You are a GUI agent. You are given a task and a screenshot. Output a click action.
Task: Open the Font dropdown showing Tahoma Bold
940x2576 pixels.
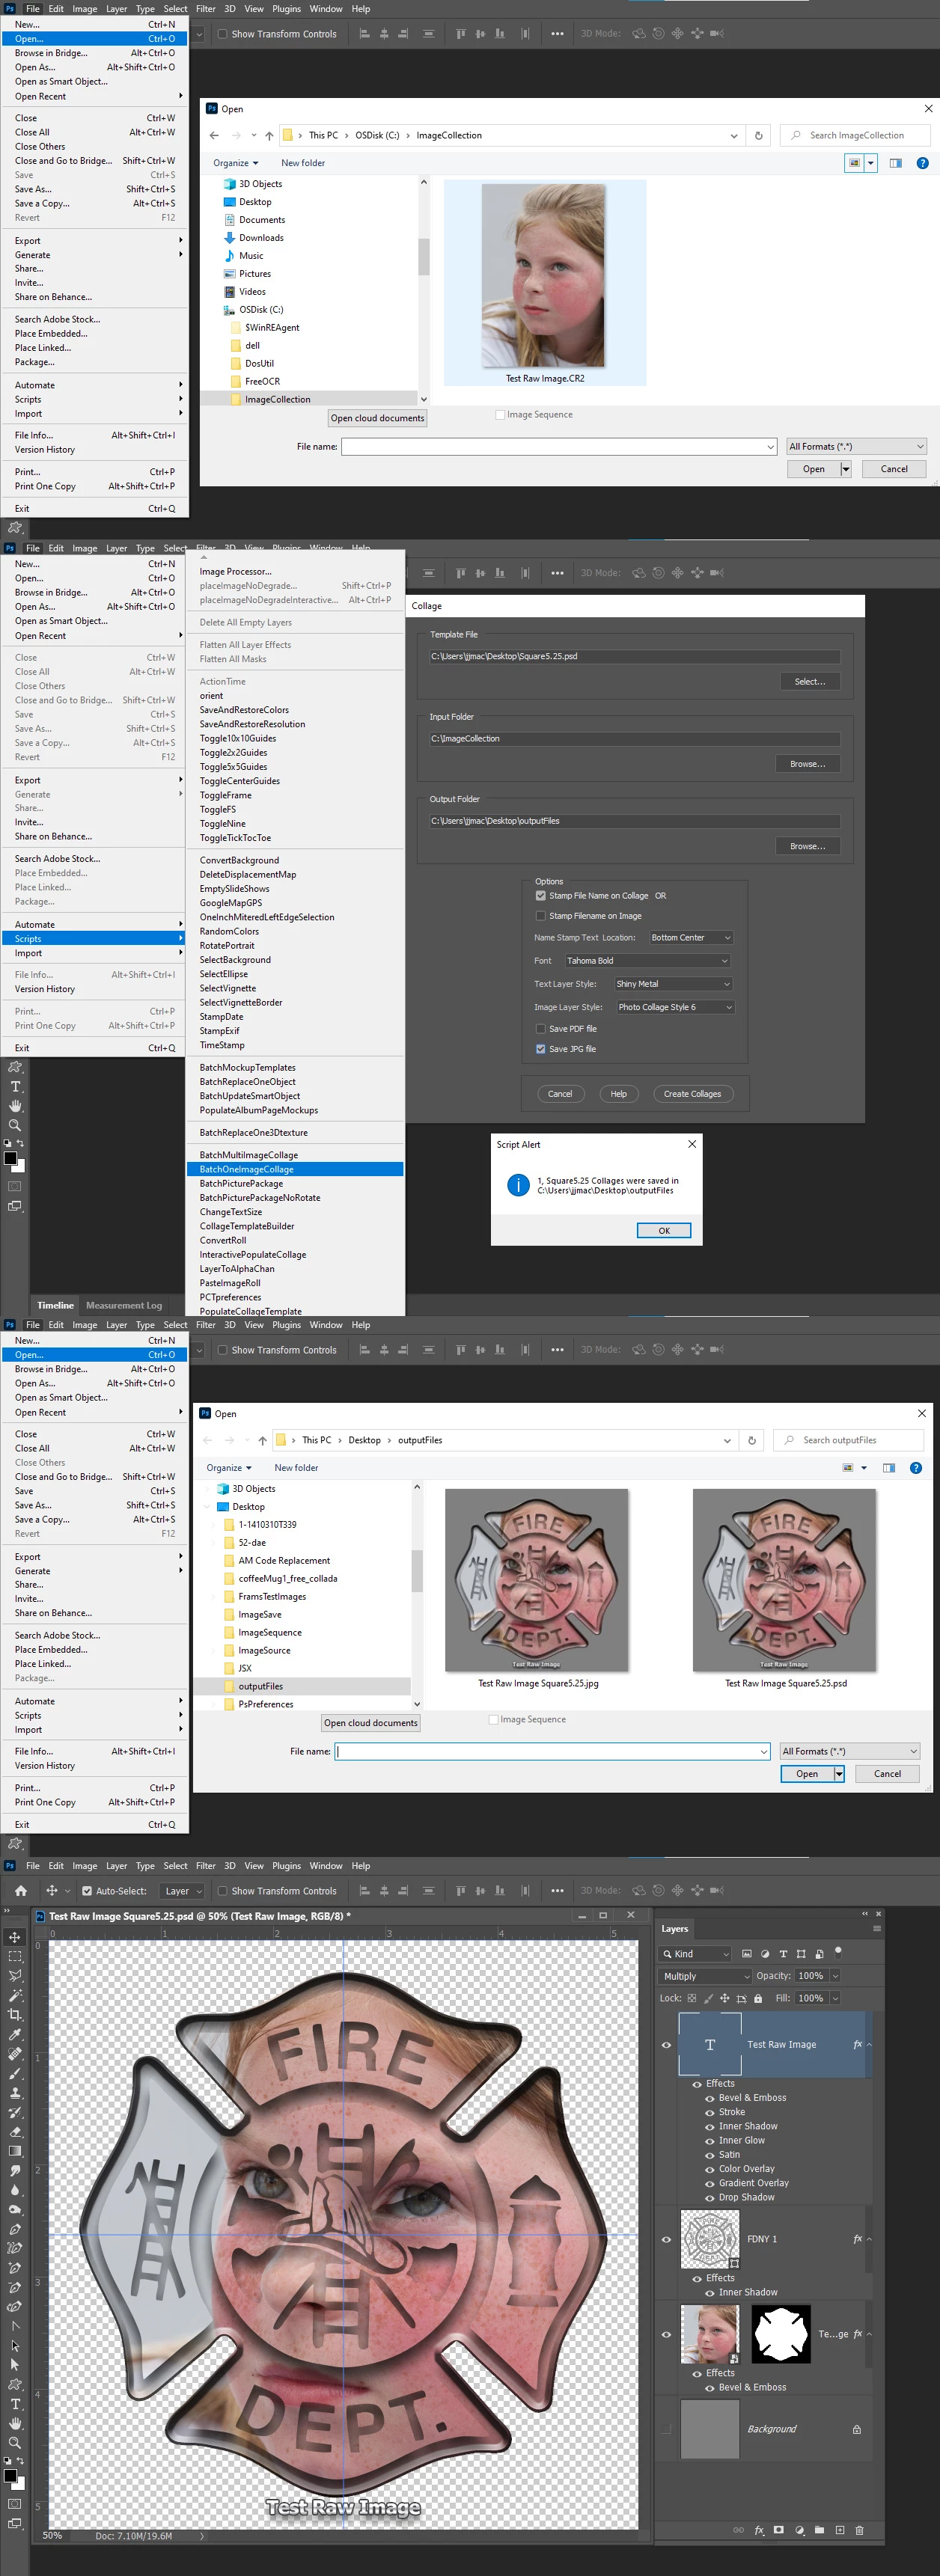(x=648, y=961)
